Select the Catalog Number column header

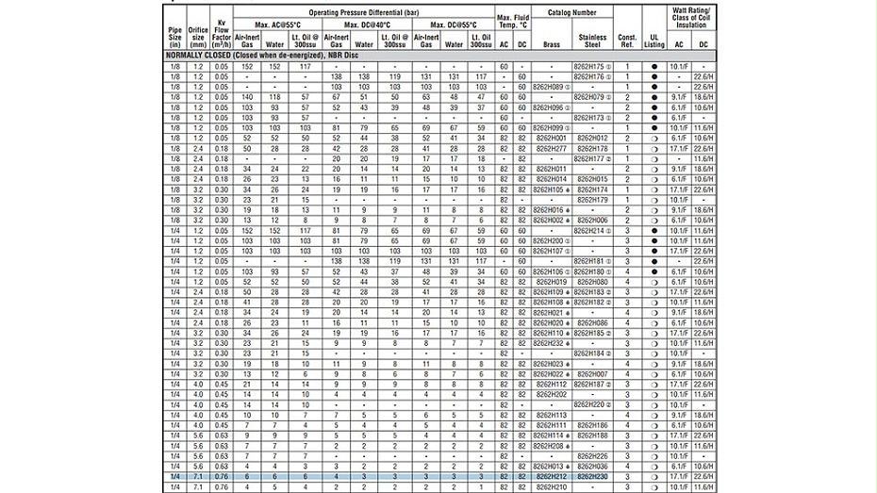(x=571, y=14)
